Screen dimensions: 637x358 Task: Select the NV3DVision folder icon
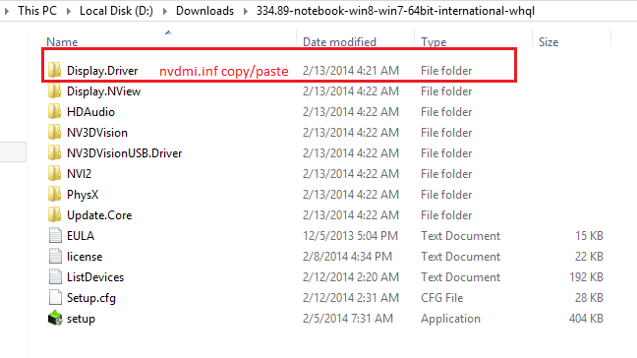(x=54, y=133)
